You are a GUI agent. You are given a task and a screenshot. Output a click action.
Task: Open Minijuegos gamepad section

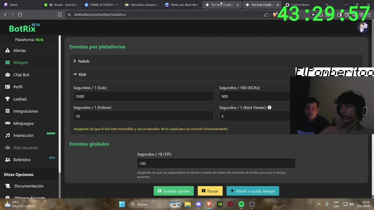[29, 123]
